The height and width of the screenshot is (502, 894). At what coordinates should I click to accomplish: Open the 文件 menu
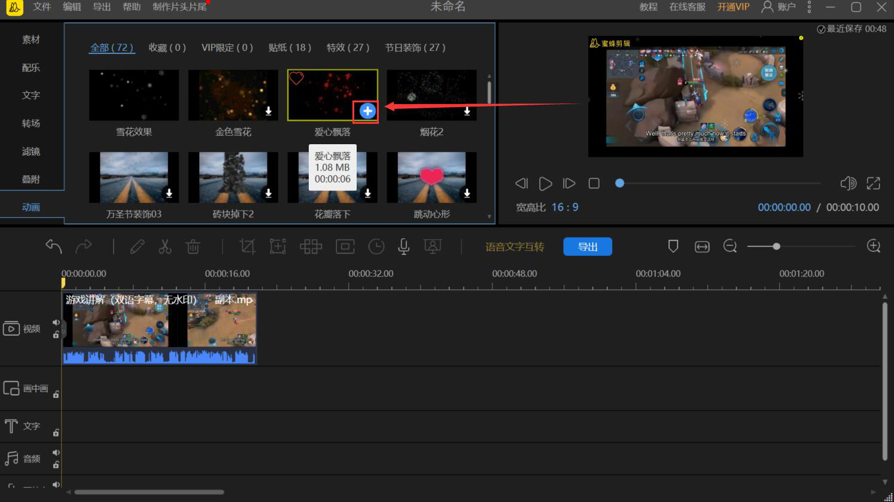tap(42, 7)
